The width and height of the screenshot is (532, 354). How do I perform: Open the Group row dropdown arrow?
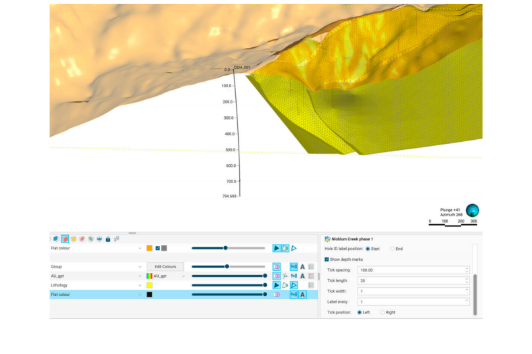point(140,267)
